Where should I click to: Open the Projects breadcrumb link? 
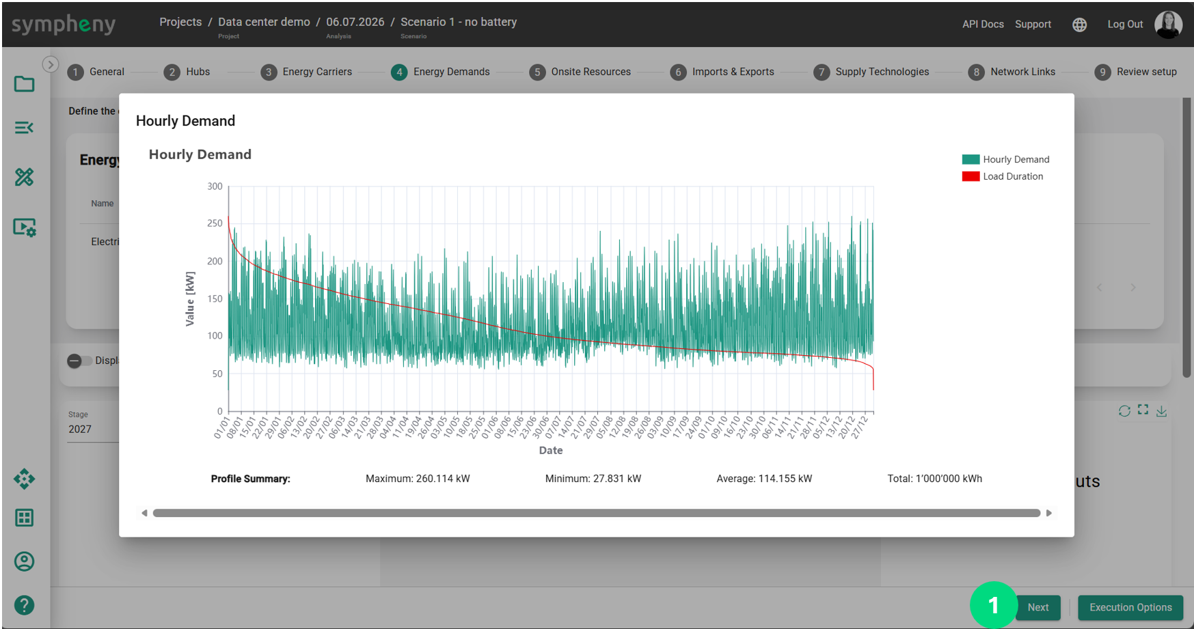(180, 22)
